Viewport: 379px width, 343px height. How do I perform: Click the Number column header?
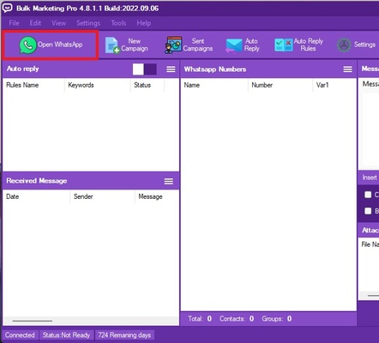point(262,85)
